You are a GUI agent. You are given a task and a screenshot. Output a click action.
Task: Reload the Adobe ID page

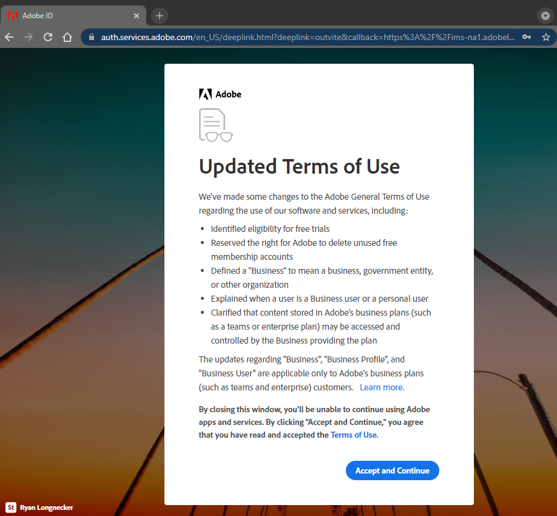[48, 37]
